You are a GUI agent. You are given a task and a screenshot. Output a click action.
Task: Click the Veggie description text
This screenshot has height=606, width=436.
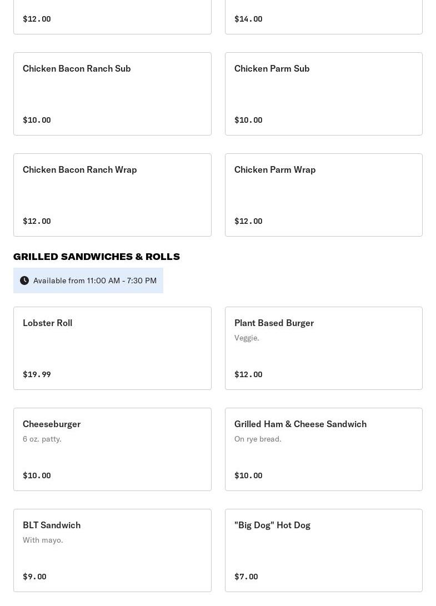[247, 338]
